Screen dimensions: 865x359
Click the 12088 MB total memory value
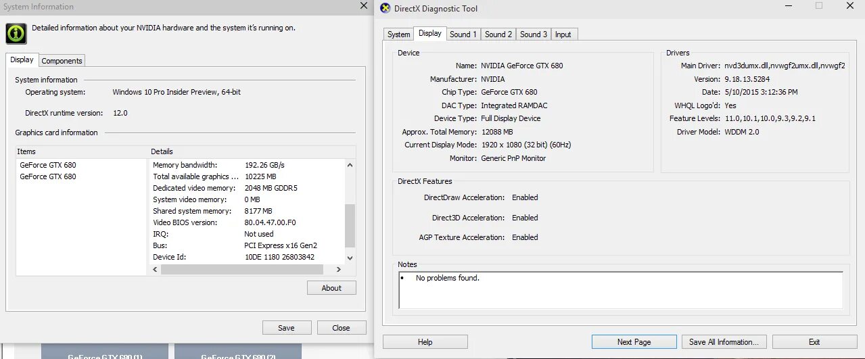point(496,132)
